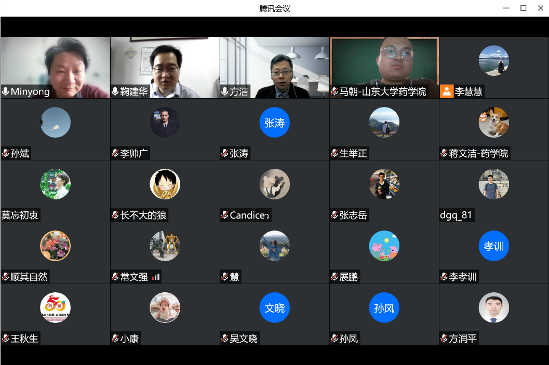Viewport: 549px width, 365px height.
Task: Click the muted mic icon next to Candice
Action: coord(225,215)
